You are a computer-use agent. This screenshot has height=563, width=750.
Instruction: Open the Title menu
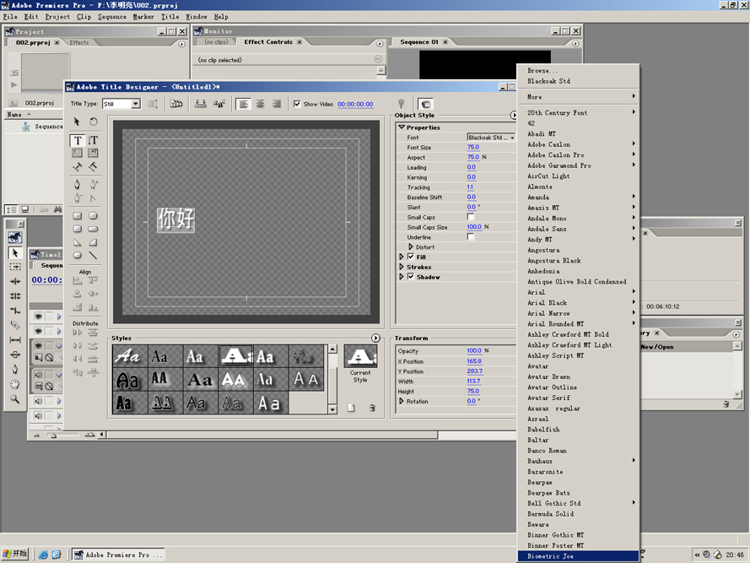170,17
